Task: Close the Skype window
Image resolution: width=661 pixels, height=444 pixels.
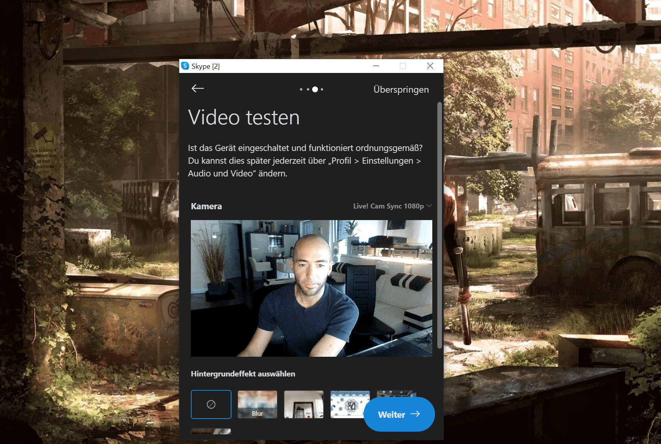Action: click(430, 66)
